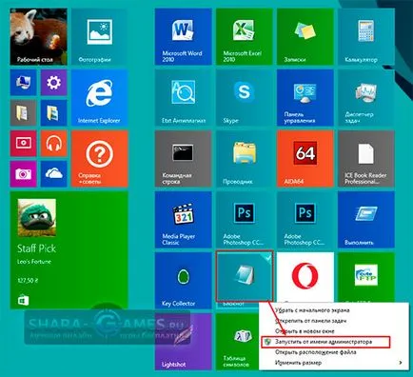Open the small headphones music tile
This screenshot has height=377, width=413.
53,144
